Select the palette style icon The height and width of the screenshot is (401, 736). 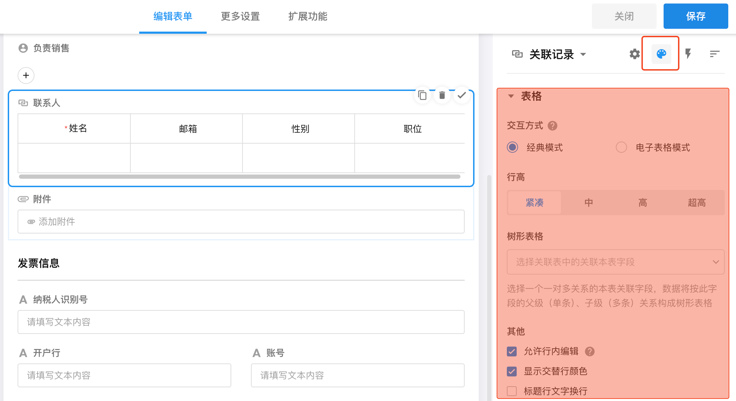661,54
